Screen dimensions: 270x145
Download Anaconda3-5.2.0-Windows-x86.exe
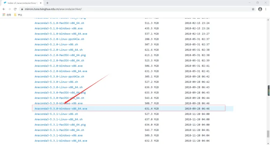tap(59, 66)
